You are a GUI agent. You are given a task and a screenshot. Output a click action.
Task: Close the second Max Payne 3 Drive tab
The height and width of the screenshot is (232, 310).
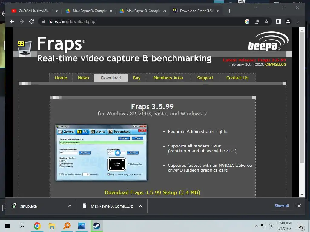click(x=165, y=11)
